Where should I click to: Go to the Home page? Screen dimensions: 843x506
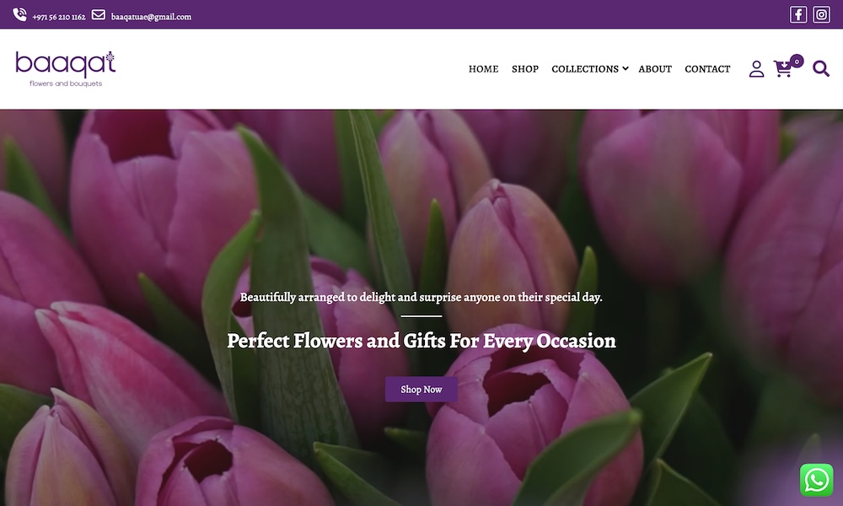[483, 69]
